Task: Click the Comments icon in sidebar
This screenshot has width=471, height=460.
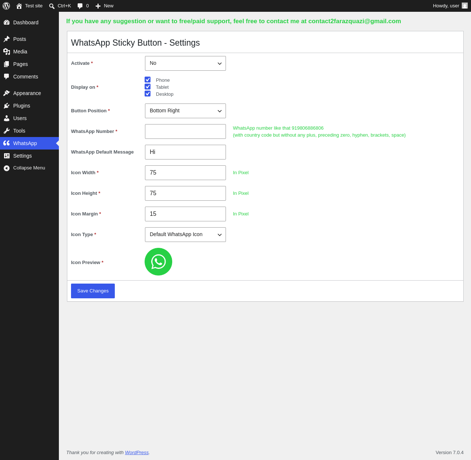Action: 7,77
